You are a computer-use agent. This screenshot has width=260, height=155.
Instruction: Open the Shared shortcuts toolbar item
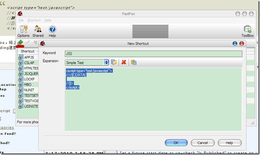tap(38, 31)
